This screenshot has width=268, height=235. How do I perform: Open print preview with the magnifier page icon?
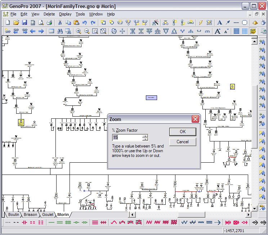point(41,22)
